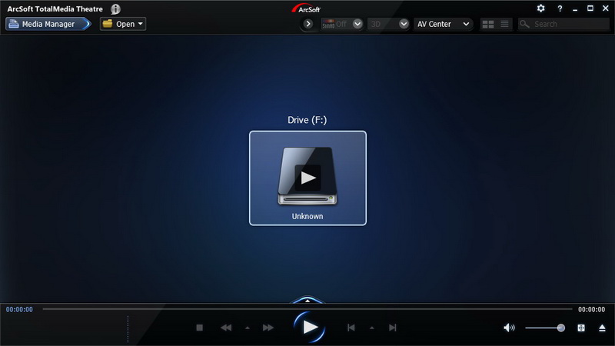
Task: Jump to previous chapter
Action: pyautogui.click(x=351, y=328)
